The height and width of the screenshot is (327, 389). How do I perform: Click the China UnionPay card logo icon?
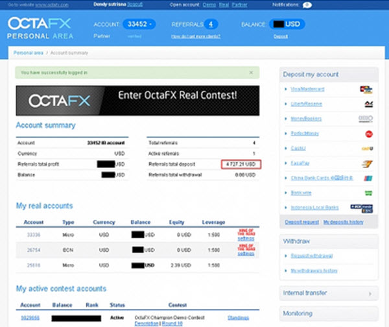tap(368, 178)
